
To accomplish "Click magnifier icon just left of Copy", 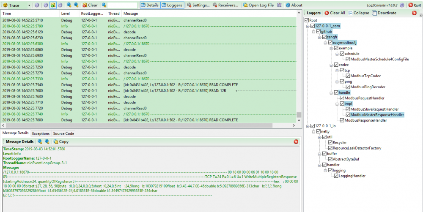I will (x=47, y=141).
